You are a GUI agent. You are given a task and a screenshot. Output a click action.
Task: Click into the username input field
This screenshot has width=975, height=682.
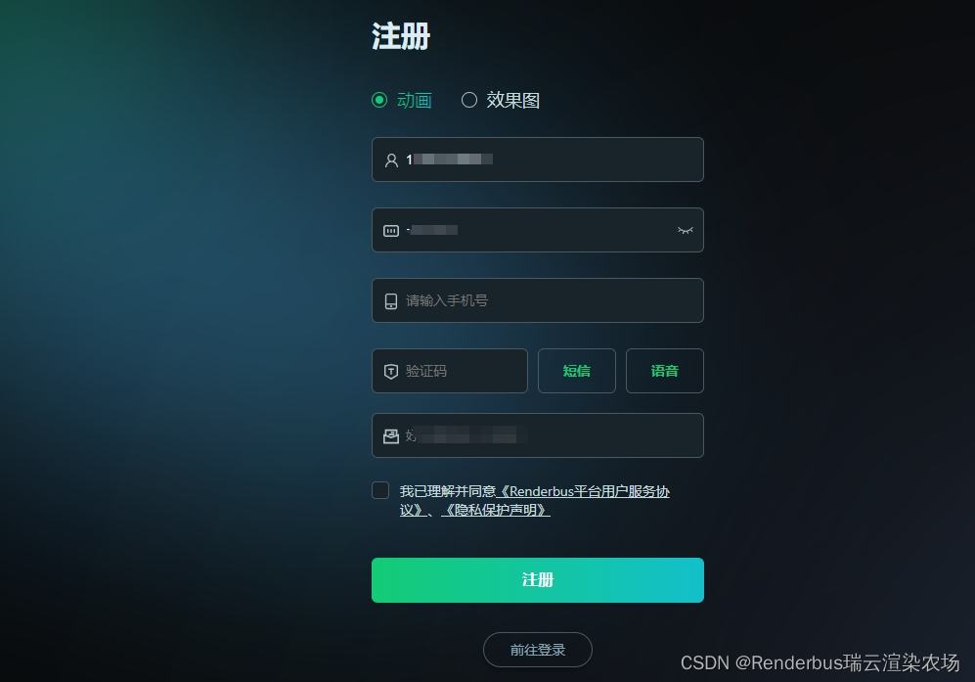[x=538, y=159]
